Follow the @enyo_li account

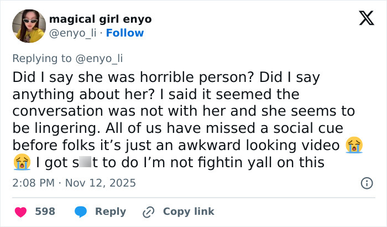[125, 33]
